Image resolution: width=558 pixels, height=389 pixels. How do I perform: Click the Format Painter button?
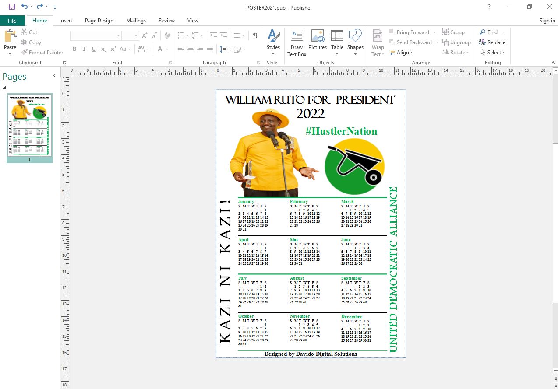pos(42,53)
